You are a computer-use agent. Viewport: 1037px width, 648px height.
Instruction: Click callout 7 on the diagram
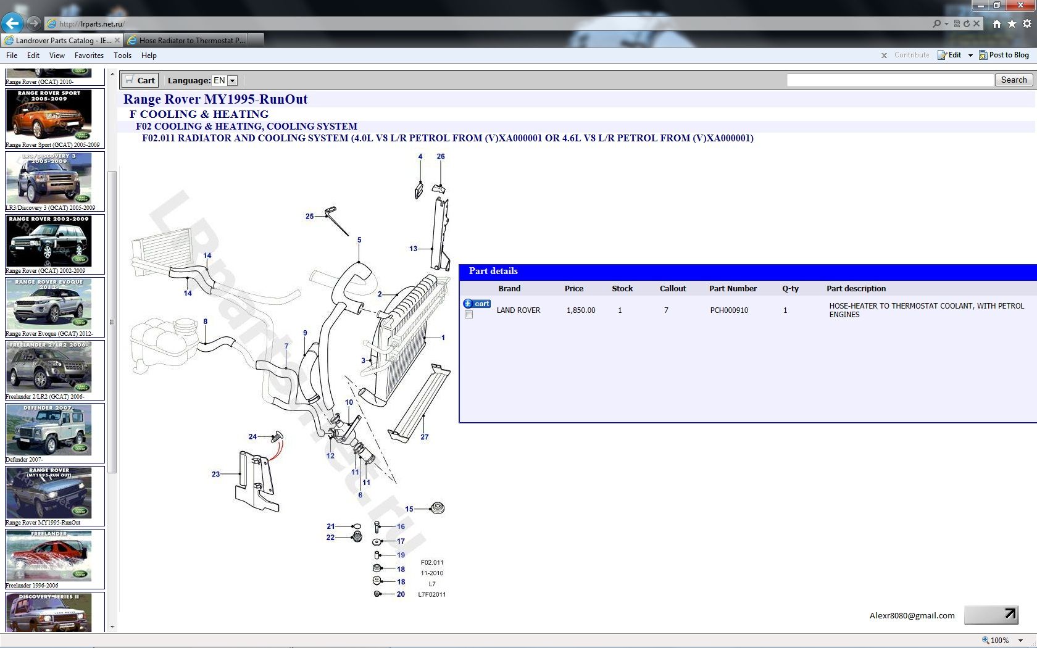coord(286,346)
